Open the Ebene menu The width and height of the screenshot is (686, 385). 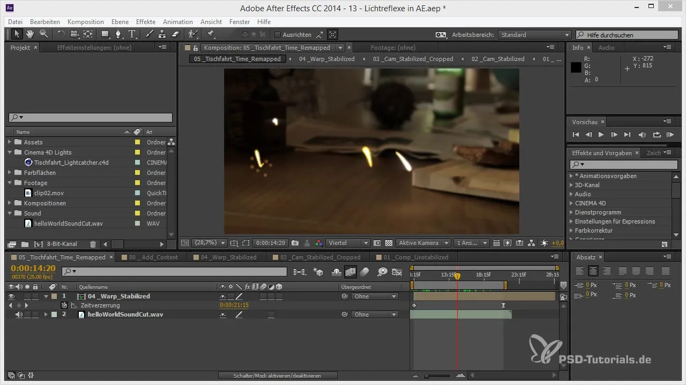coord(121,22)
